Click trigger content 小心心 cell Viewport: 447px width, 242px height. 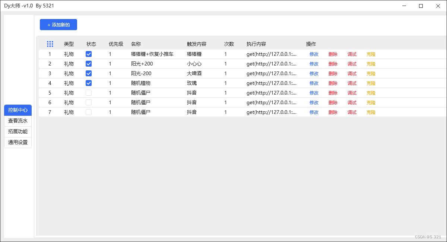[194, 64]
